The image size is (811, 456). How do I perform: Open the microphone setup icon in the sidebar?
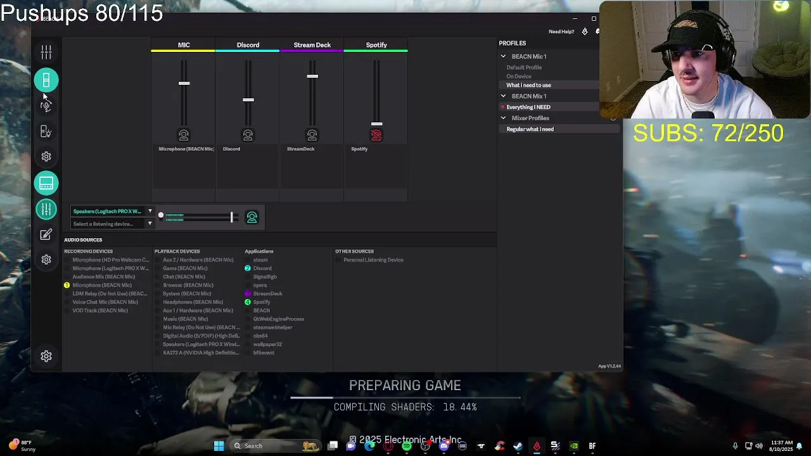coord(46,106)
